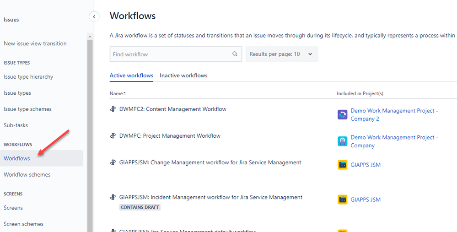Image resolution: width=457 pixels, height=232 pixels.
Task: Click the CONTAINS DRAFT badge
Action: click(140, 207)
